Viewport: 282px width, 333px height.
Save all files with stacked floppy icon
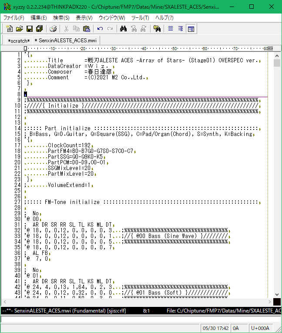click(x=40, y=29)
